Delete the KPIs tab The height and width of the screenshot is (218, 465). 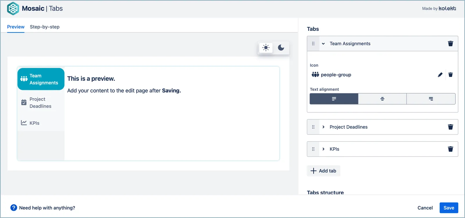[x=450, y=149]
